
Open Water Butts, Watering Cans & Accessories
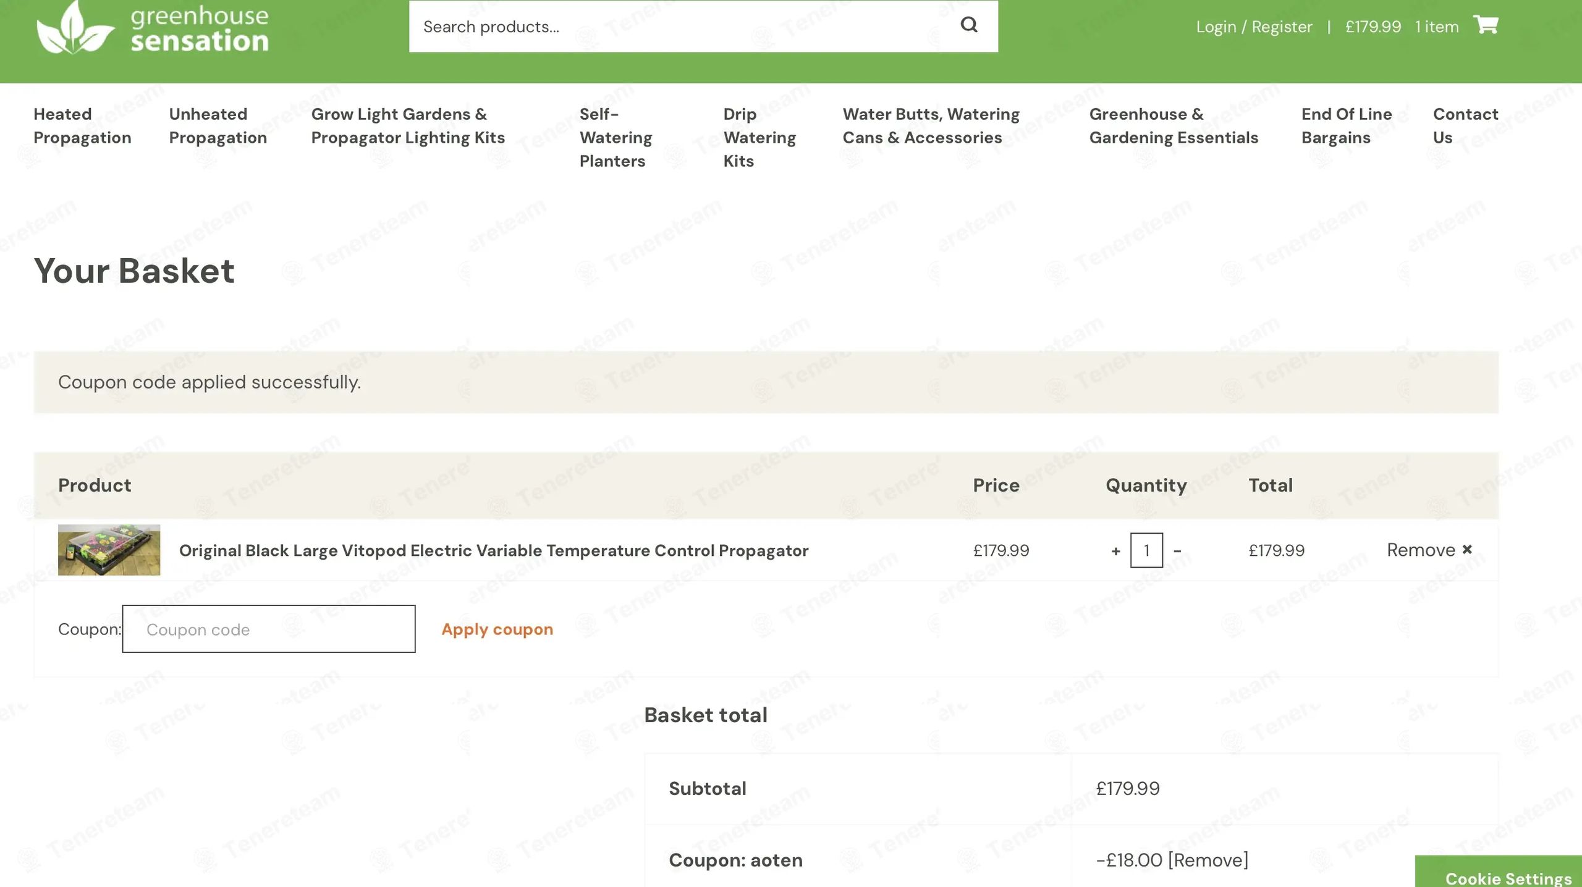[x=931, y=125]
